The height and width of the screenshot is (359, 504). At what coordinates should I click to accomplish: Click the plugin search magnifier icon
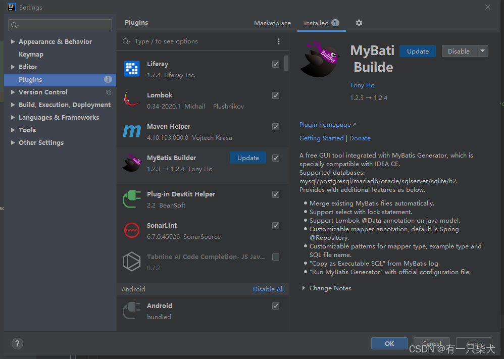(126, 41)
